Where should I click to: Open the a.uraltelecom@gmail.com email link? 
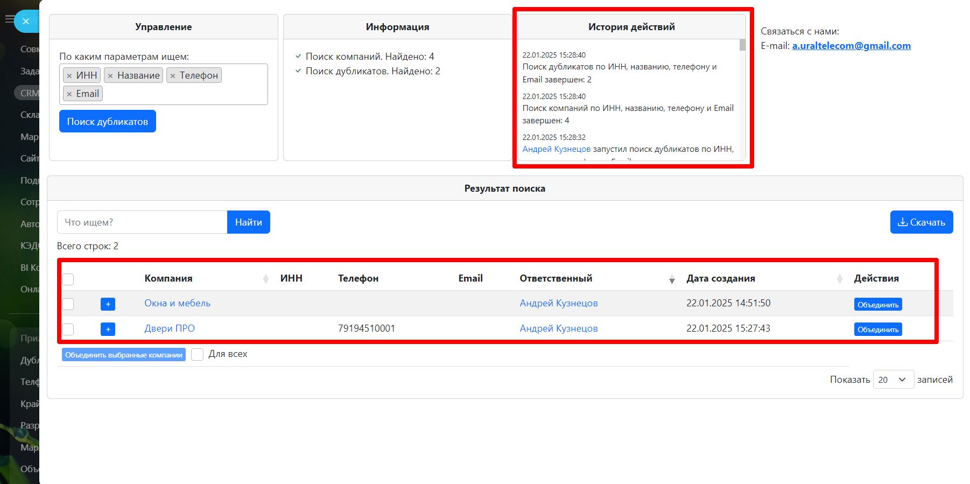coord(851,46)
